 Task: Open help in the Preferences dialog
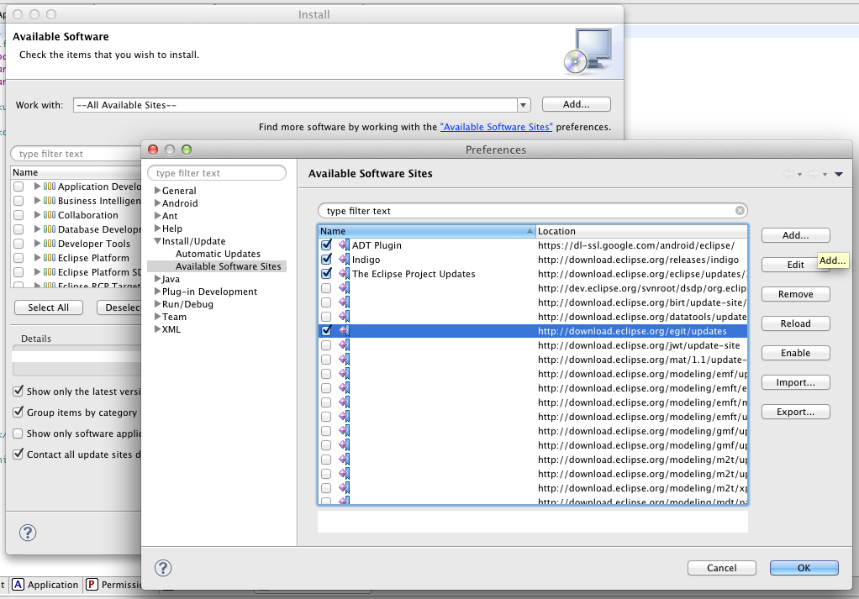[x=163, y=568]
